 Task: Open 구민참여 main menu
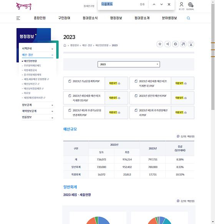tap(64, 18)
